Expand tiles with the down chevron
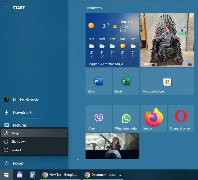The image size is (198, 180). [x=78, y=159]
